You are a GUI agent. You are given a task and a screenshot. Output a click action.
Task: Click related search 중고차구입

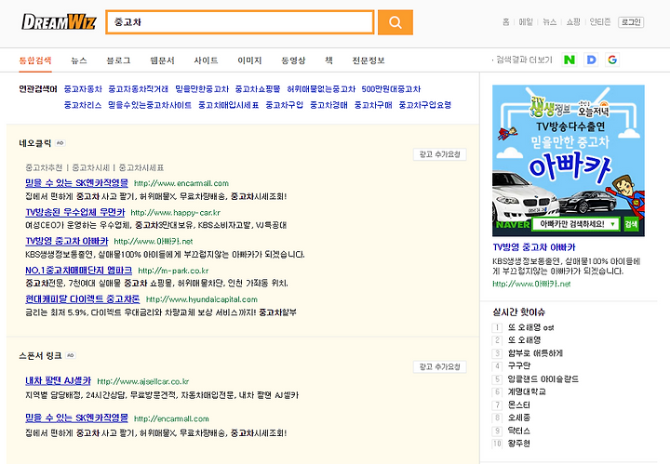point(284,105)
